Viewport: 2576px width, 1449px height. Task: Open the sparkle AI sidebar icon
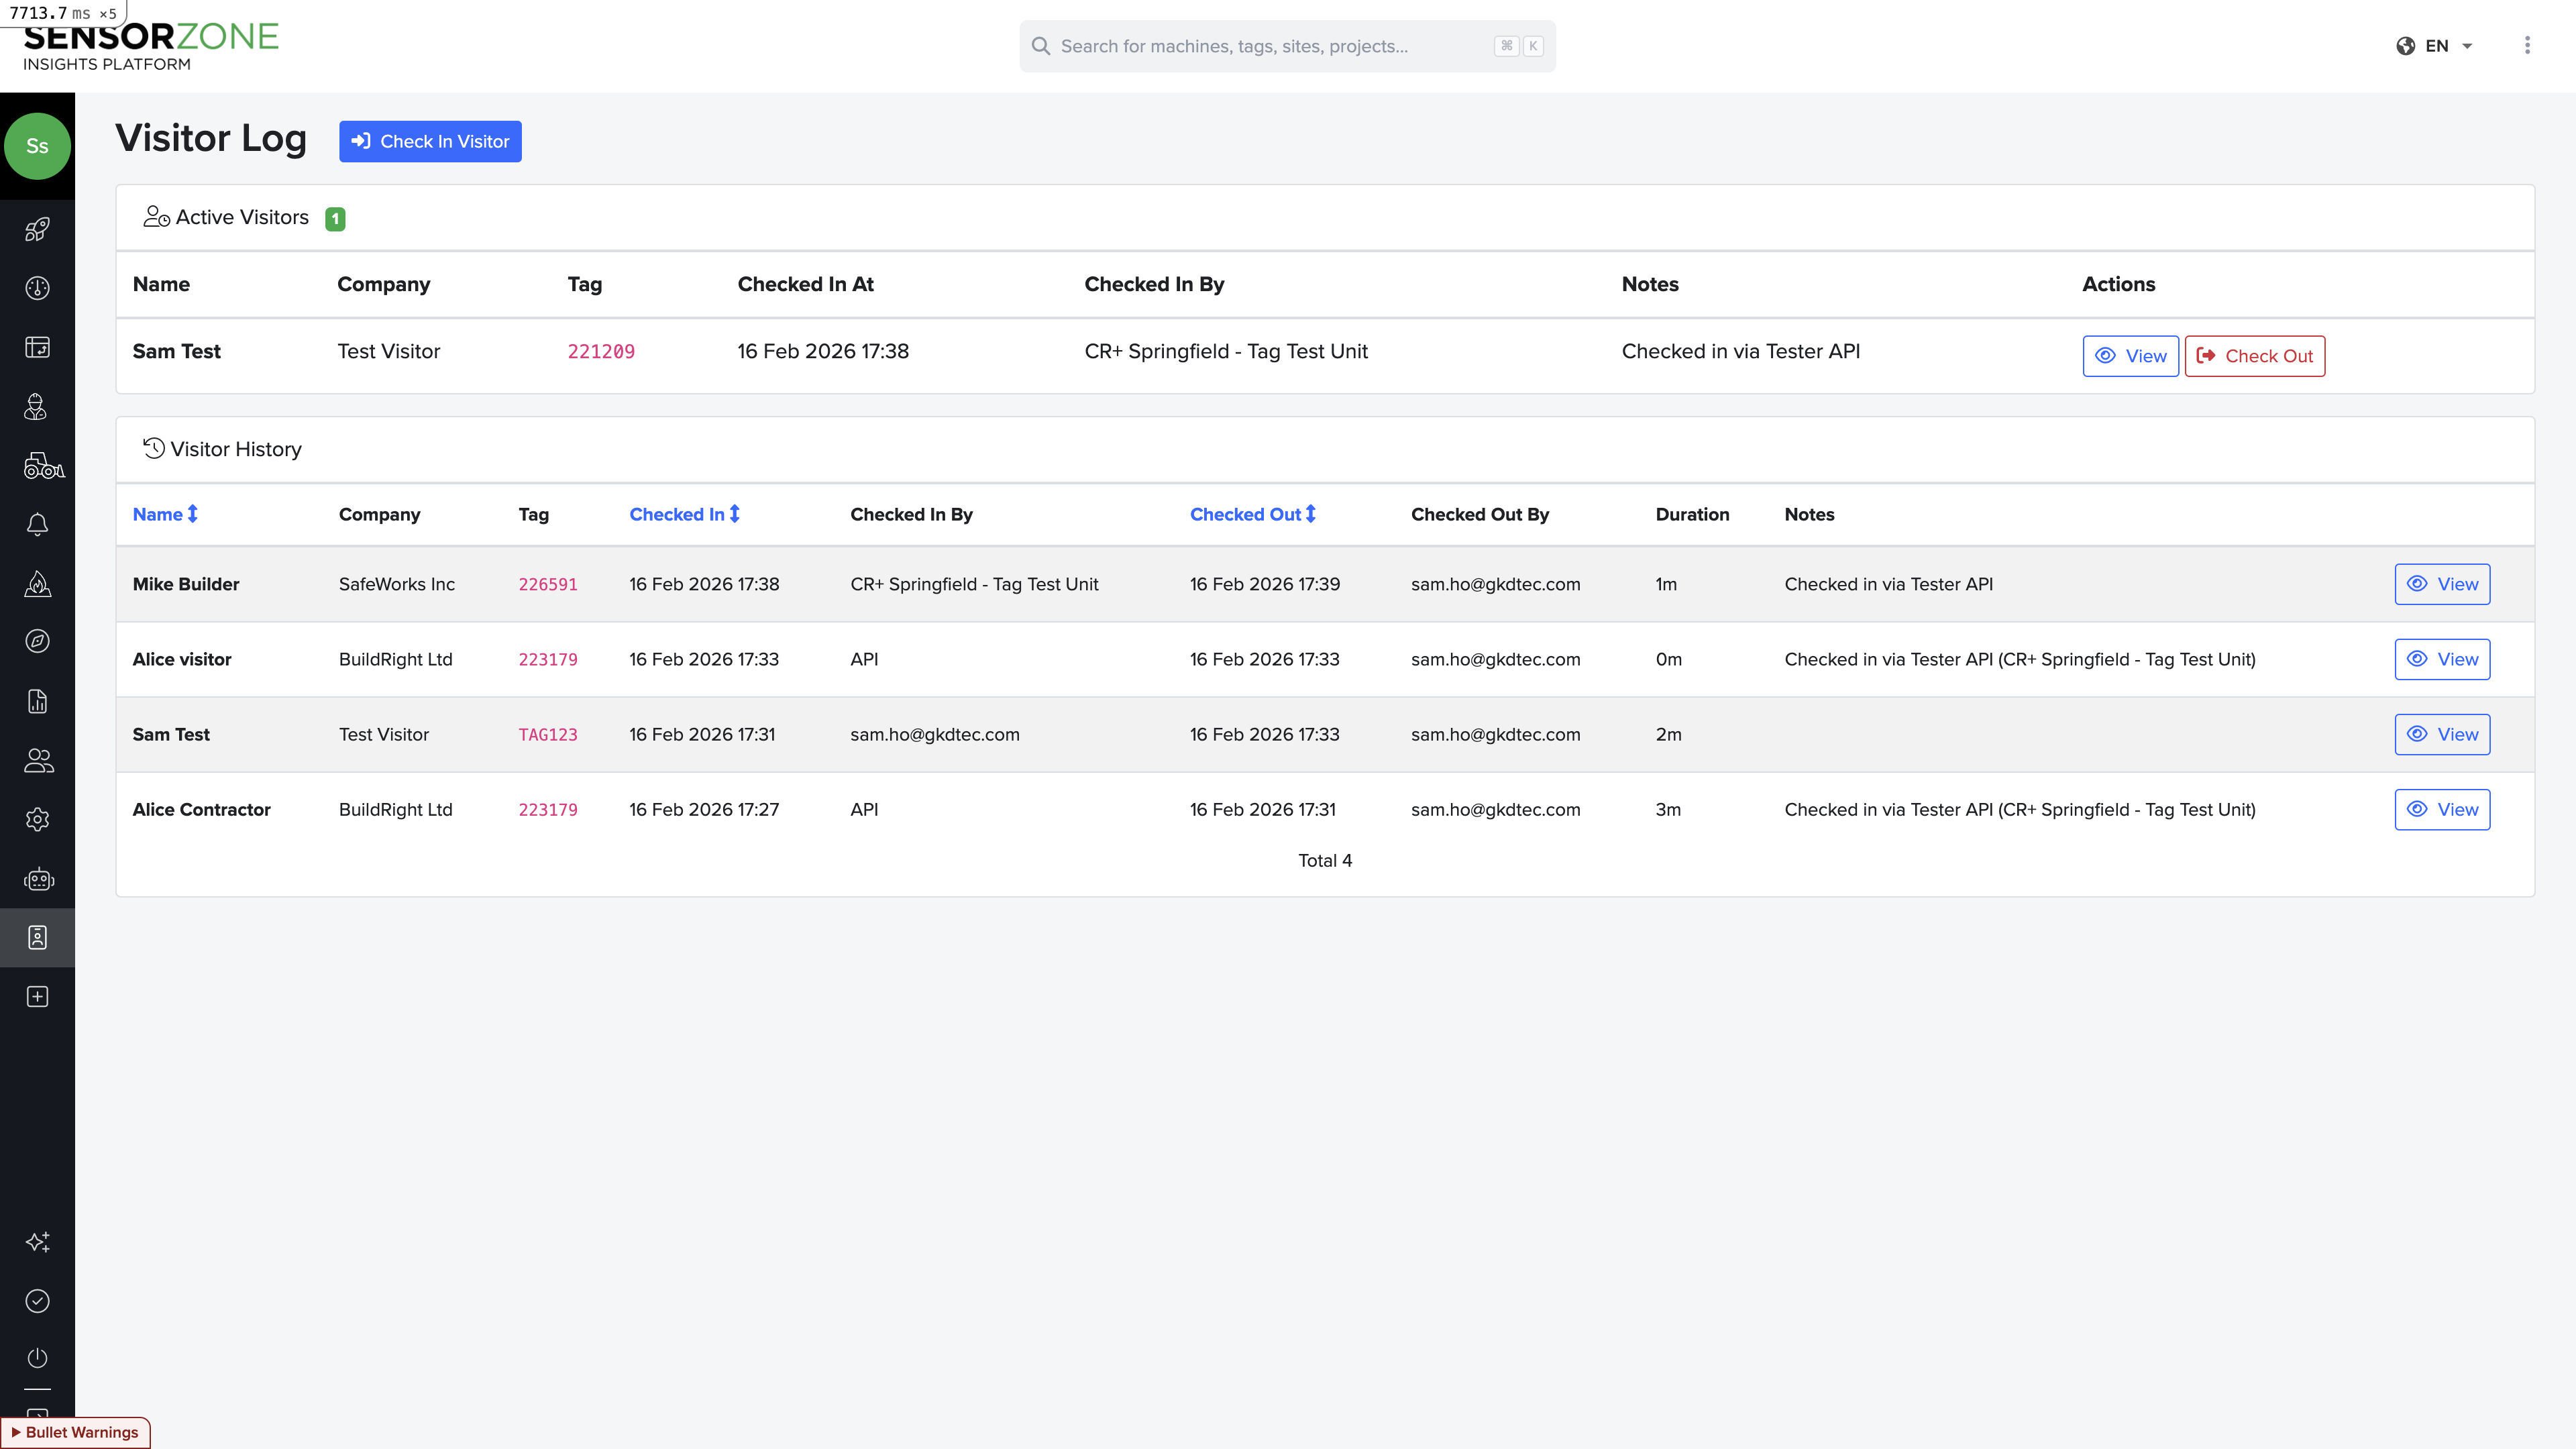point(37,1241)
